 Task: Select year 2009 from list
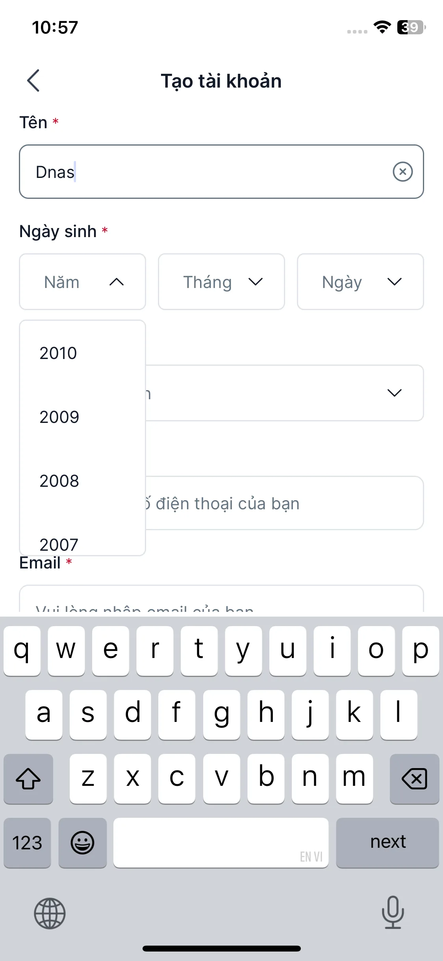tap(59, 417)
